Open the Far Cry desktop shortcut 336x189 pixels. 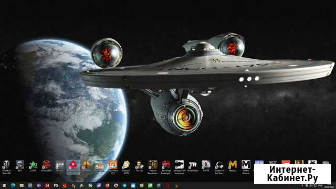pos(140,166)
